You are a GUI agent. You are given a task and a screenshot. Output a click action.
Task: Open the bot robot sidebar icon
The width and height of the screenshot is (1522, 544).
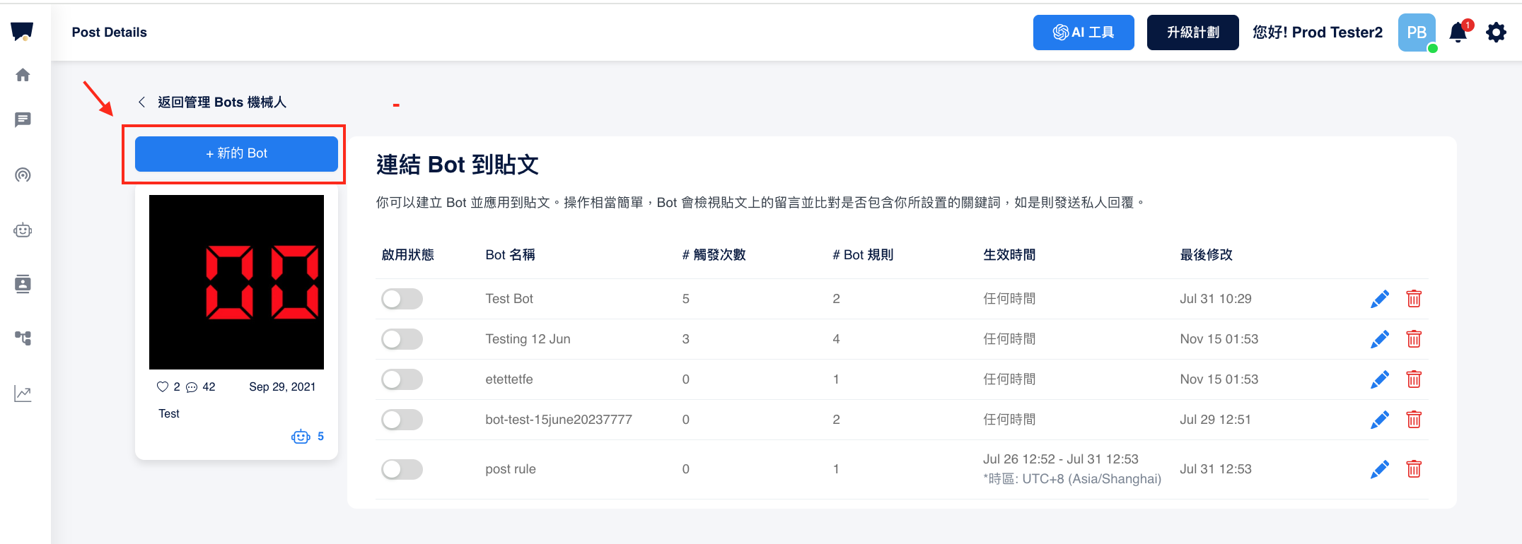point(23,230)
